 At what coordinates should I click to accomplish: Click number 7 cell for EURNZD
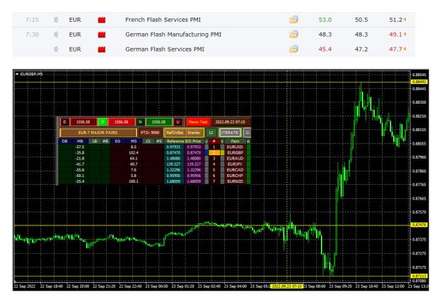tap(214, 181)
